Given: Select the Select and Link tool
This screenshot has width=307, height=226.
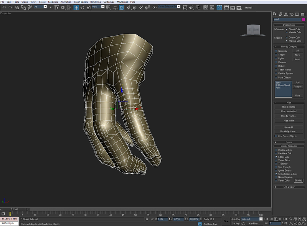Looking at the screenshot, I should 17,7.
